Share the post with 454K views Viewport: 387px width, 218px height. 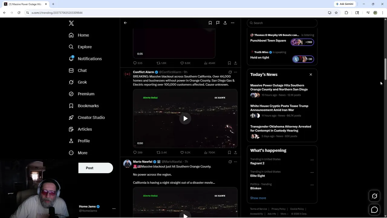(236, 63)
